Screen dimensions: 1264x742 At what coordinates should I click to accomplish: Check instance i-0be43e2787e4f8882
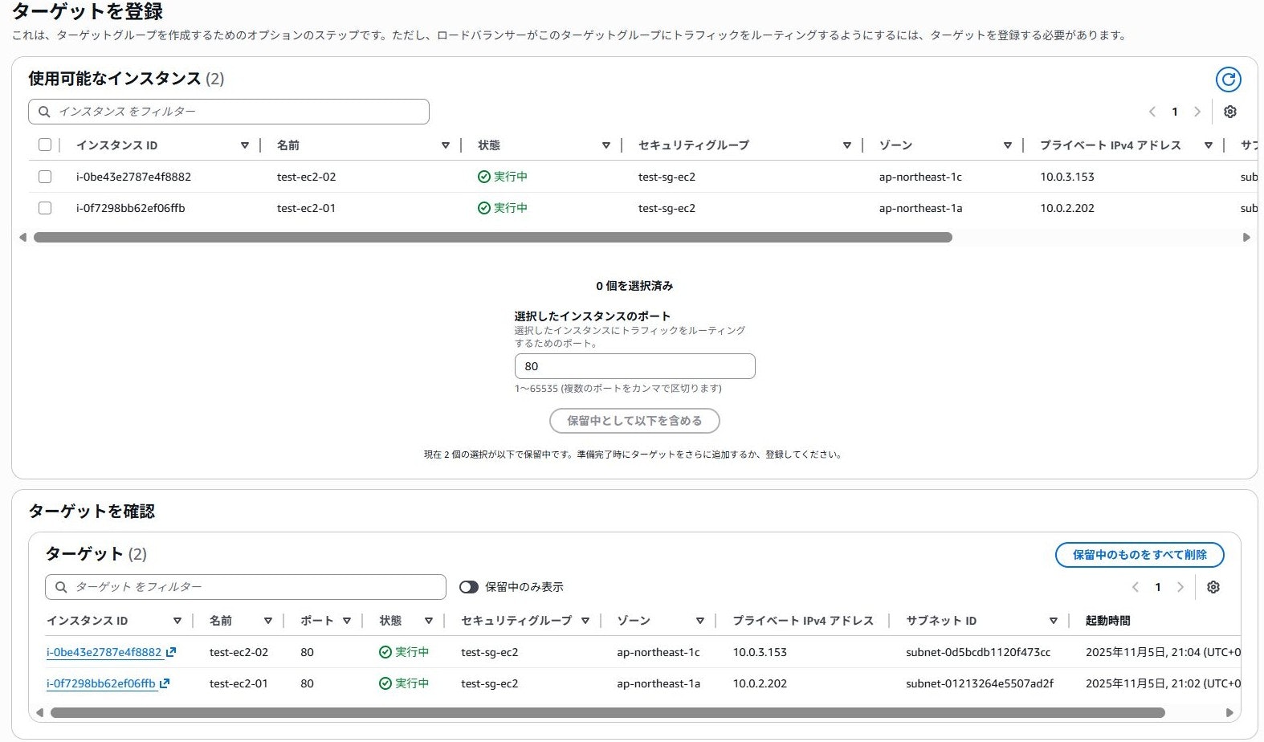(45, 177)
